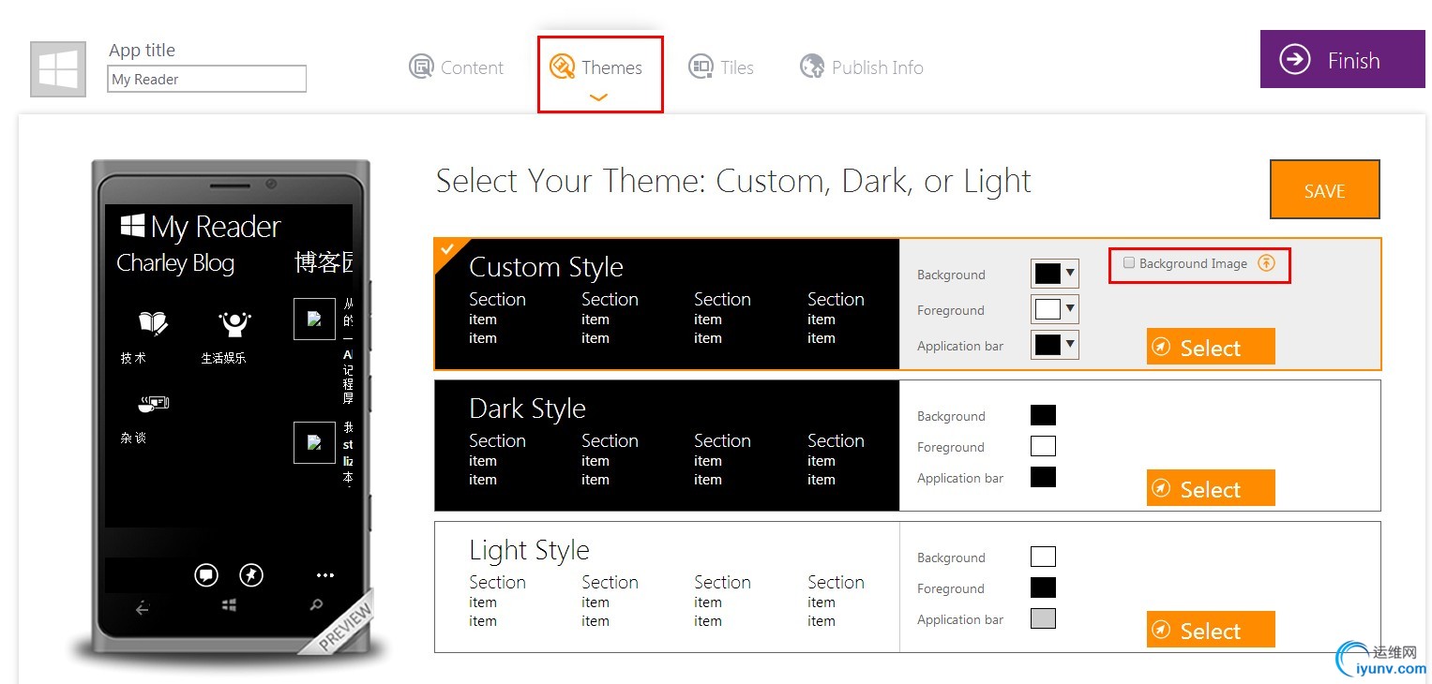Click the Light Style Application bar swatch
The height and width of the screenshot is (684, 1432).
click(1043, 618)
